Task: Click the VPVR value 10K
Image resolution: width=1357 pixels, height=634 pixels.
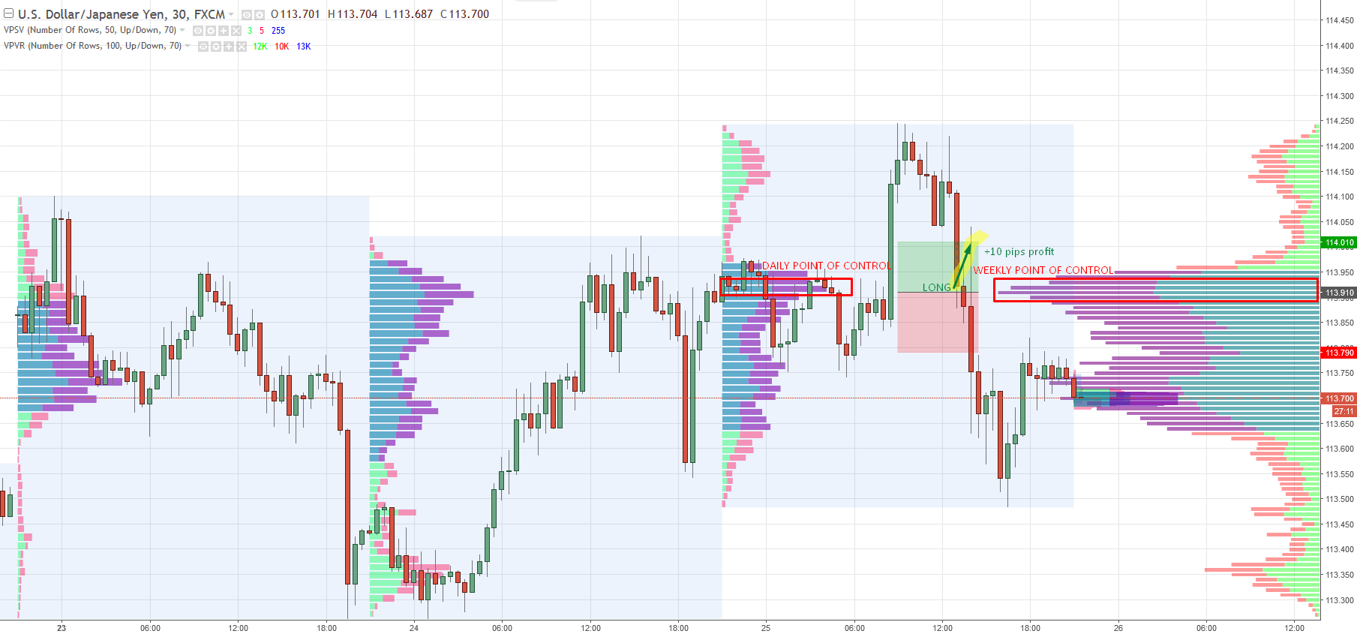Action: pos(282,47)
